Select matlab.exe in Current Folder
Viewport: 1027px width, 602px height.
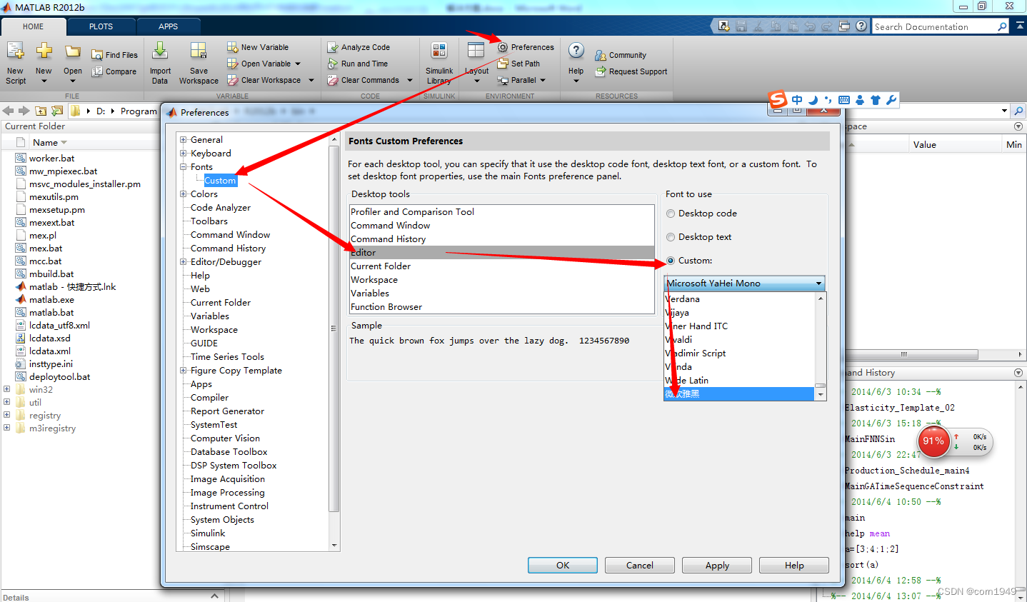point(51,300)
